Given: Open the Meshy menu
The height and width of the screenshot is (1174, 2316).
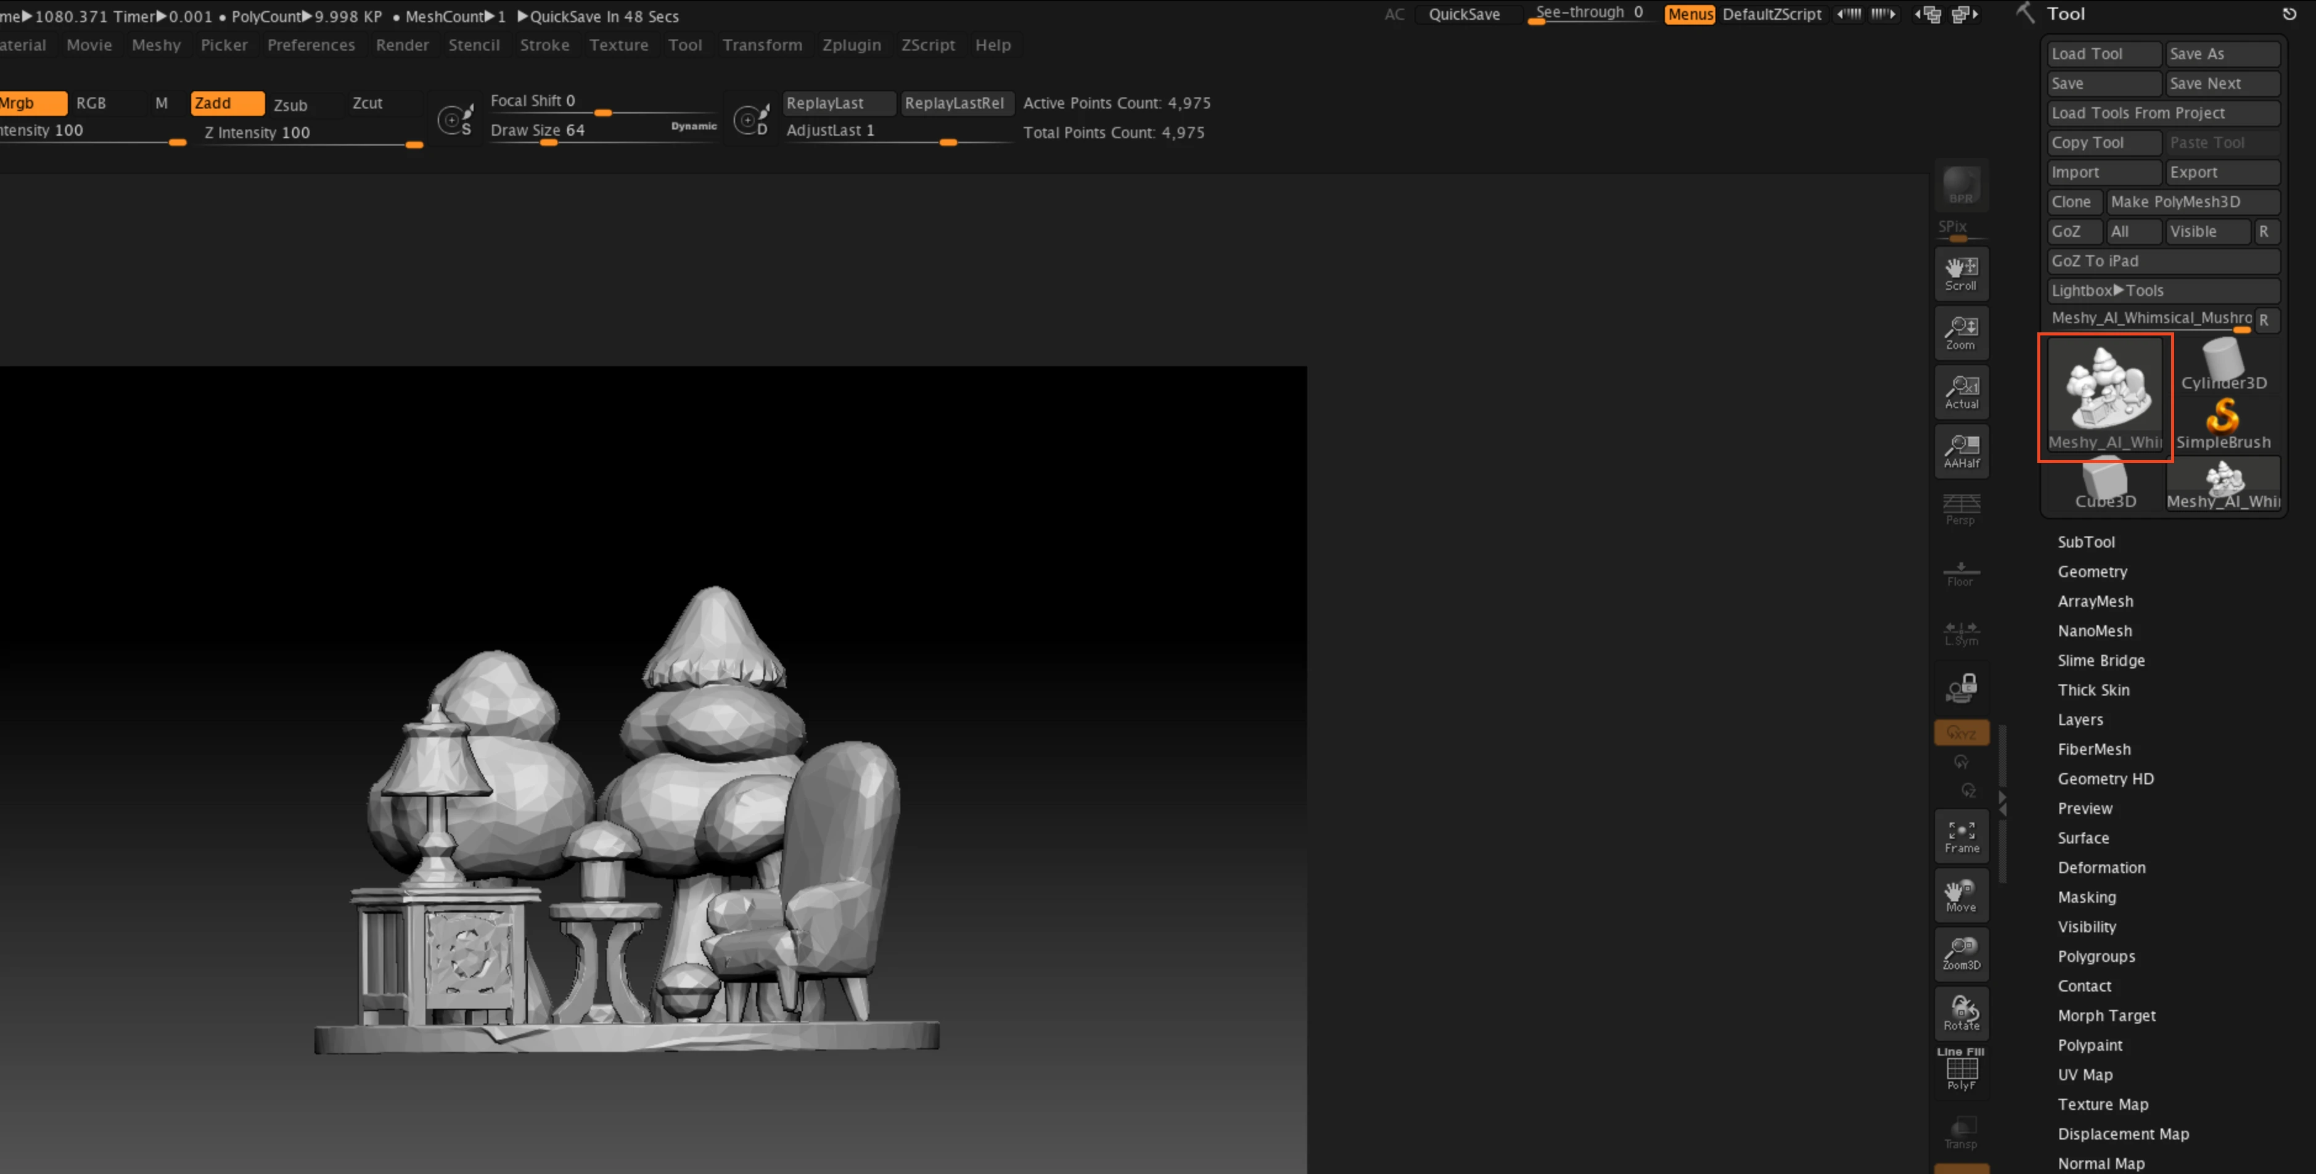Looking at the screenshot, I should point(155,45).
